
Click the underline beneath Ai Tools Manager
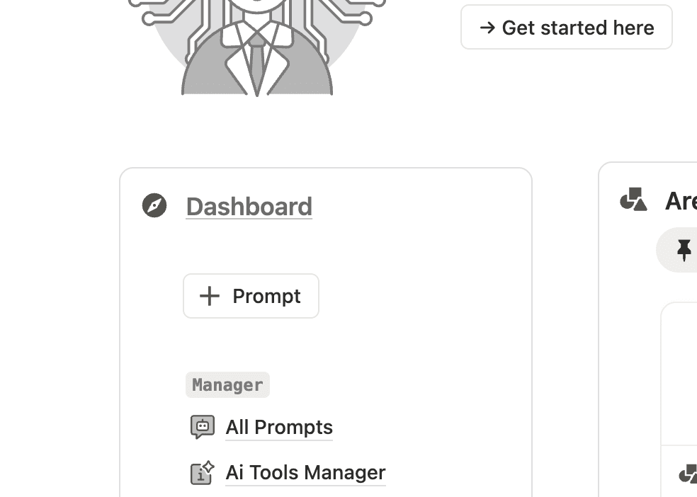coord(305,485)
